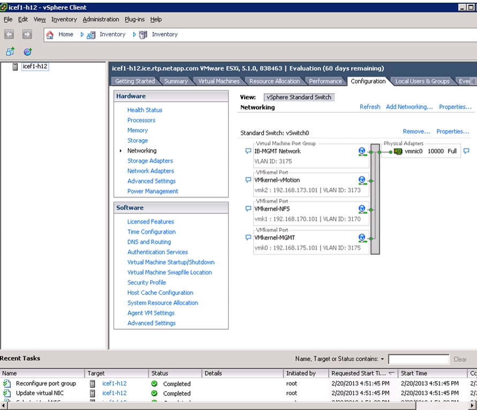Click the IB-MGMT Network port globe icon
The height and width of the screenshot is (410, 477).
[x=362, y=151]
